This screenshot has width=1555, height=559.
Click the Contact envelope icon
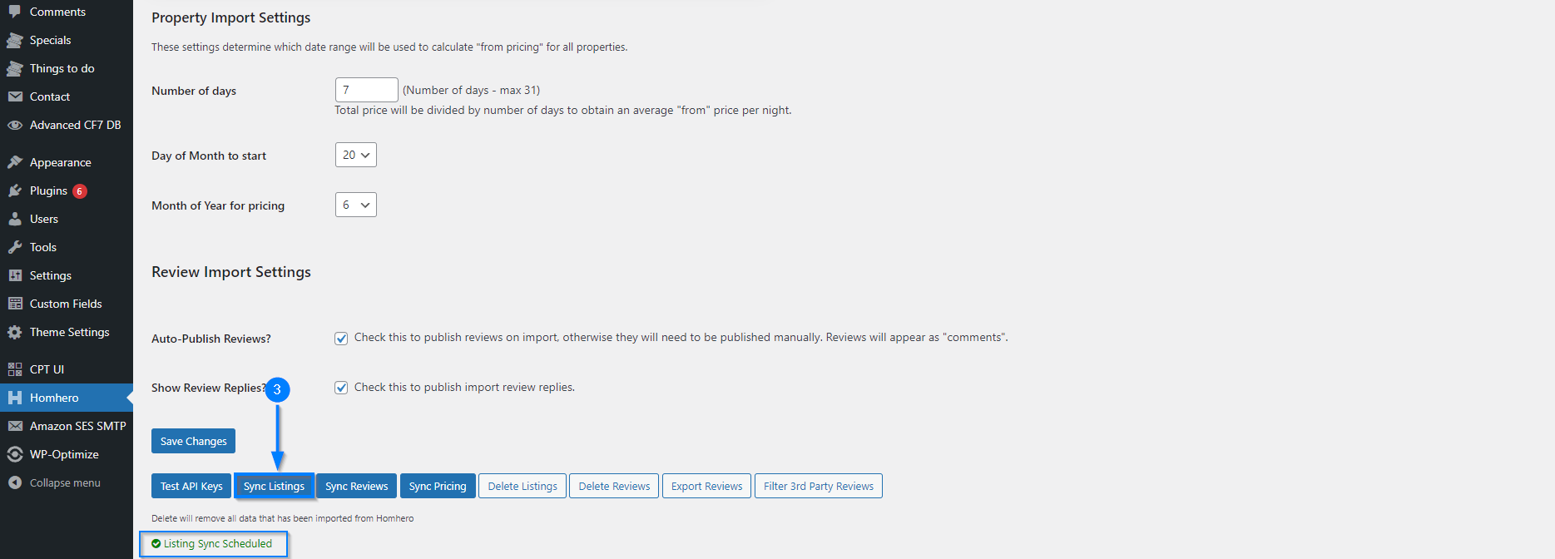coord(15,96)
